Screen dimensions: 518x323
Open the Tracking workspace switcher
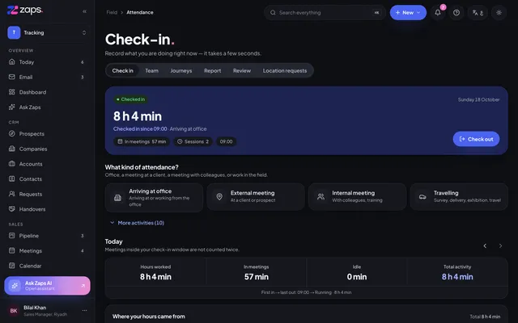pyautogui.click(x=47, y=32)
